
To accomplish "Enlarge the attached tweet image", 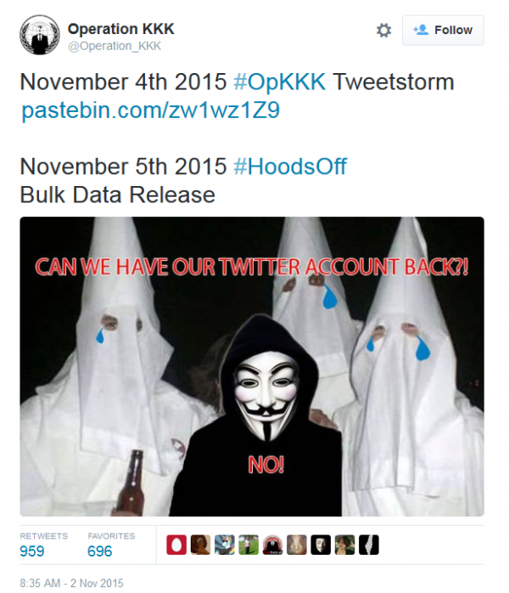I will click(252, 366).
